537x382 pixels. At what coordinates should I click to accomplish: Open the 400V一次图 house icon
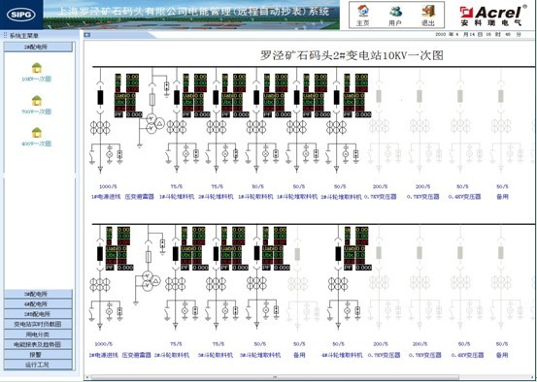tap(37, 133)
